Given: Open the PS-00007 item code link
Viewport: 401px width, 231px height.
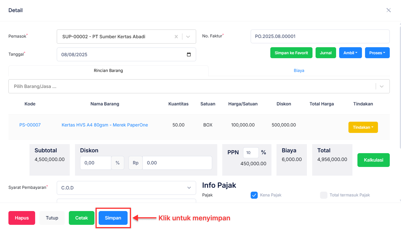Looking at the screenshot, I should pos(30,125).
